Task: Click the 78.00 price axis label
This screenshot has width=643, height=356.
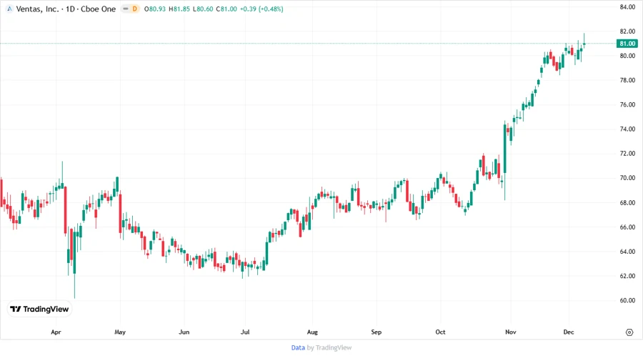Action: click(x=627, y=80)
